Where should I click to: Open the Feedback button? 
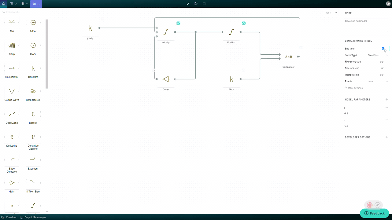[374, 213]
